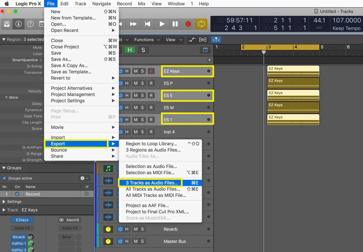This screenshot has width=363, height=252.
Task: Open the Mix menu in menu bar
Action: (x=141, y=4)
